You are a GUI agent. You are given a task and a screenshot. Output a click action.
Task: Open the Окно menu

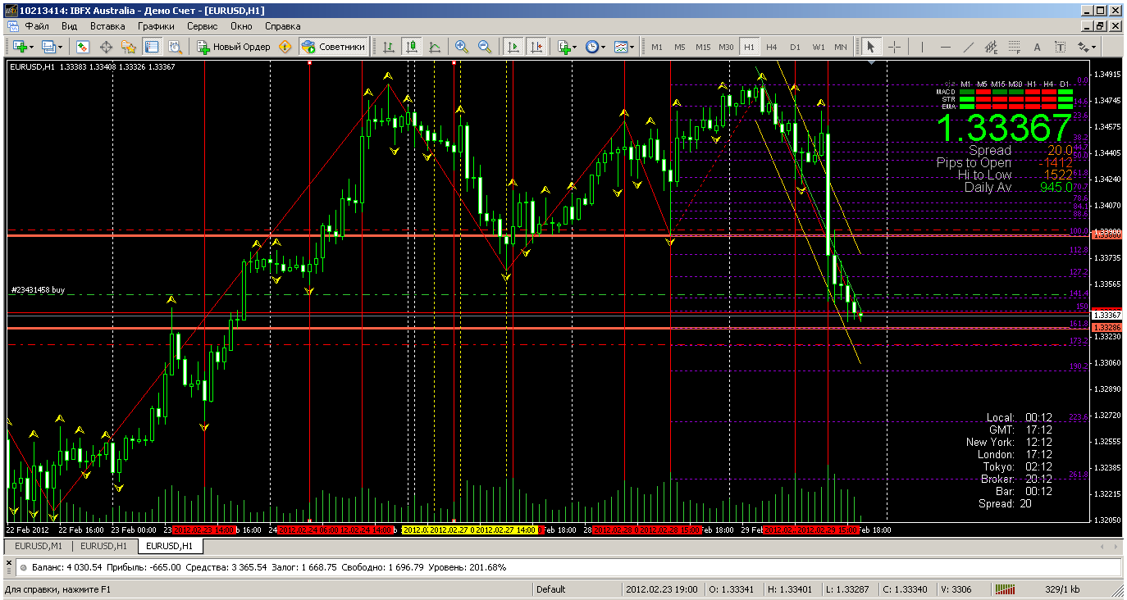coord(241,26)
